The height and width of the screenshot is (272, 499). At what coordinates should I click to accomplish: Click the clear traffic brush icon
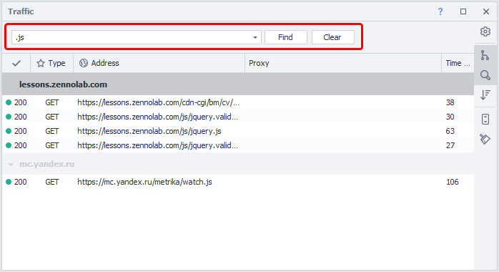[485, 139]
